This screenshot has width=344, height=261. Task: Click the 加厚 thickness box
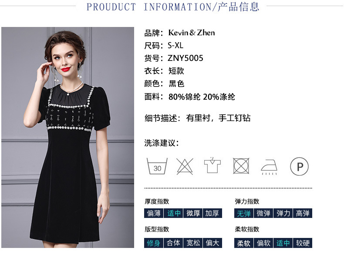coord(212,213)
